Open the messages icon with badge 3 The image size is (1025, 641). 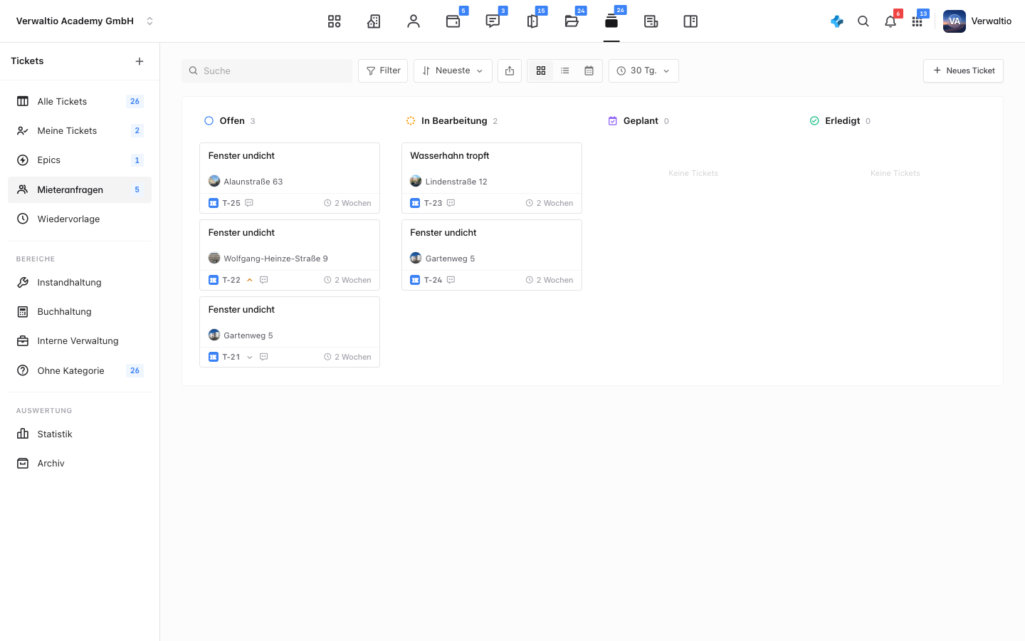tap(493, 21)
